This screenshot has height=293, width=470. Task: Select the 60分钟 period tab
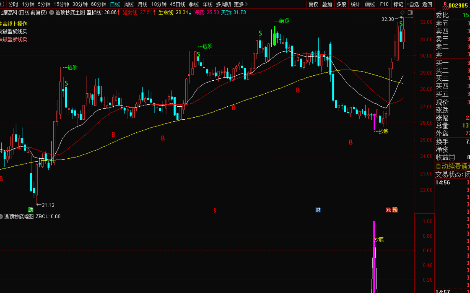point(99,4)
